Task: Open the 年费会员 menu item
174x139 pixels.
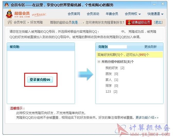Action: [x=112, y=14]
